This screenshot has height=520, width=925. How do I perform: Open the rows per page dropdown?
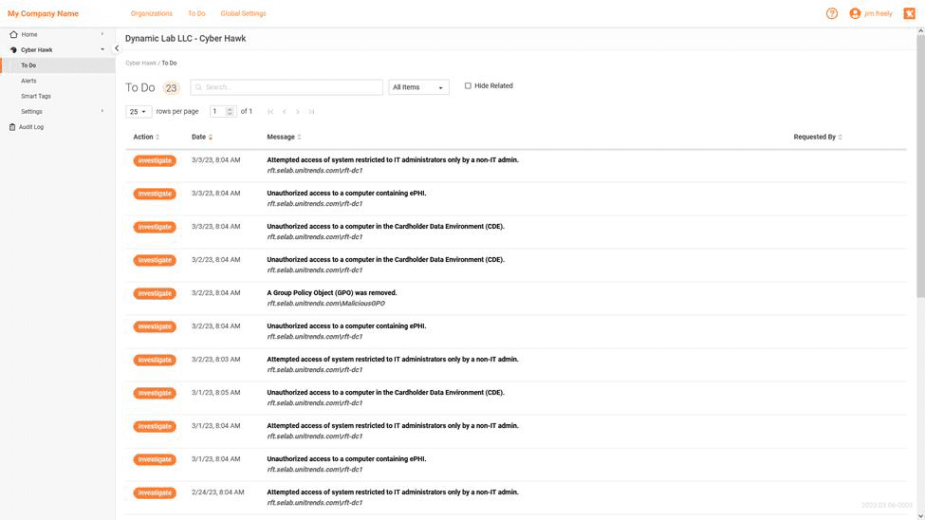(x=139, y=112)
